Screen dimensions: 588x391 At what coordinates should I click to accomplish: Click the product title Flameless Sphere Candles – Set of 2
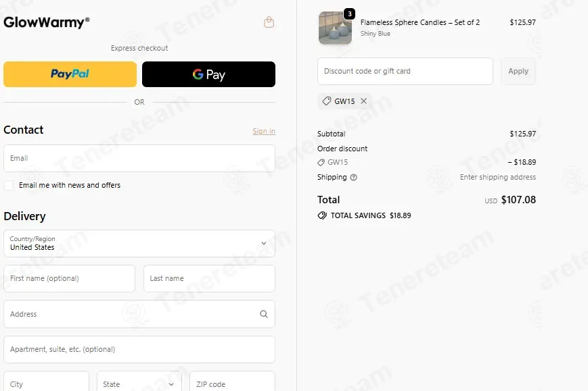click(x=420, y=22)
